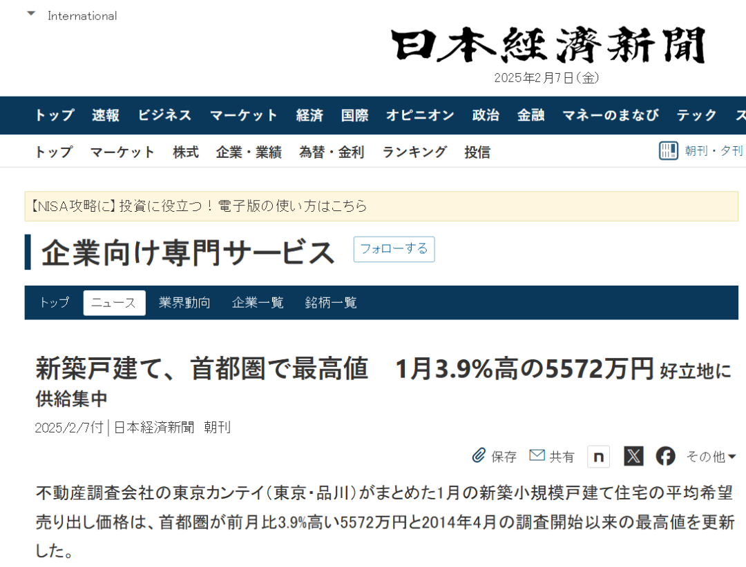Click the newspaper viewer icon beside 朝刊・夕刊
This screenshot has width=746, height=567.
pos(669,150)
